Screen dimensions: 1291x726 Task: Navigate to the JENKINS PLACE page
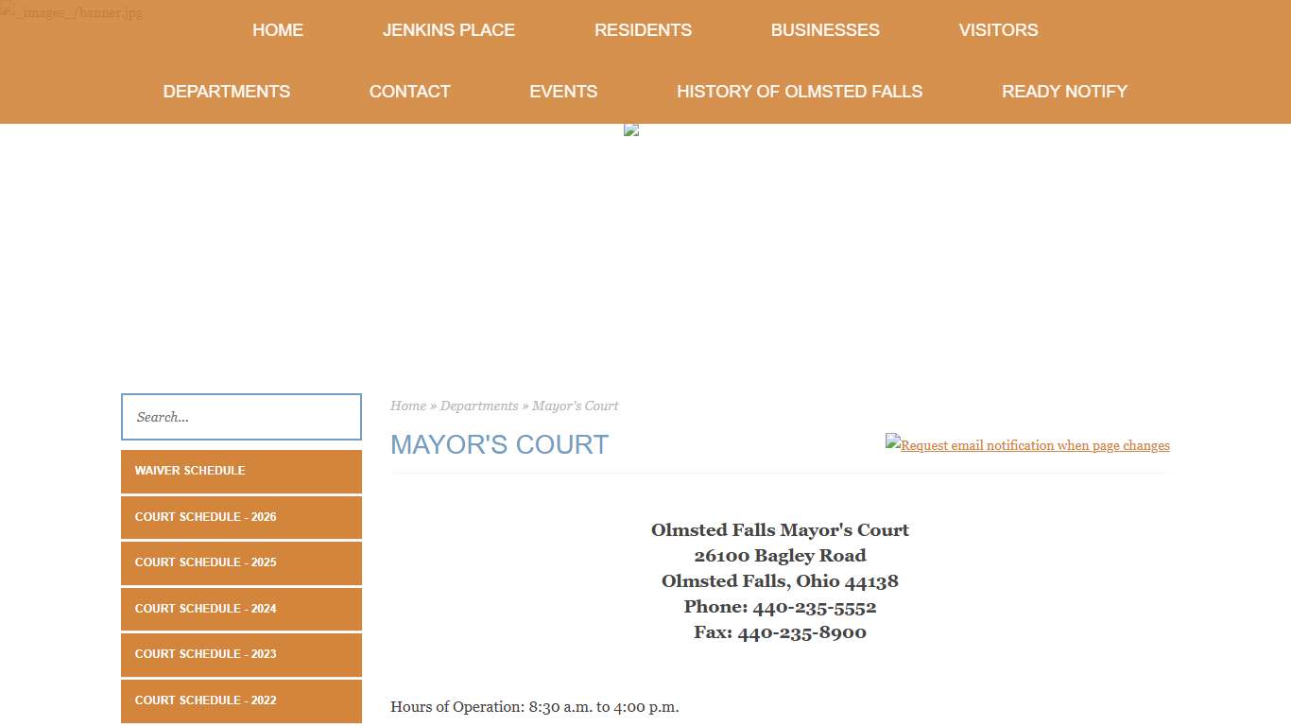pos(449,29)
